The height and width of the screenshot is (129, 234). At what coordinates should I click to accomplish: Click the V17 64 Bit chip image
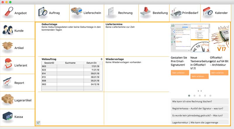220,38
